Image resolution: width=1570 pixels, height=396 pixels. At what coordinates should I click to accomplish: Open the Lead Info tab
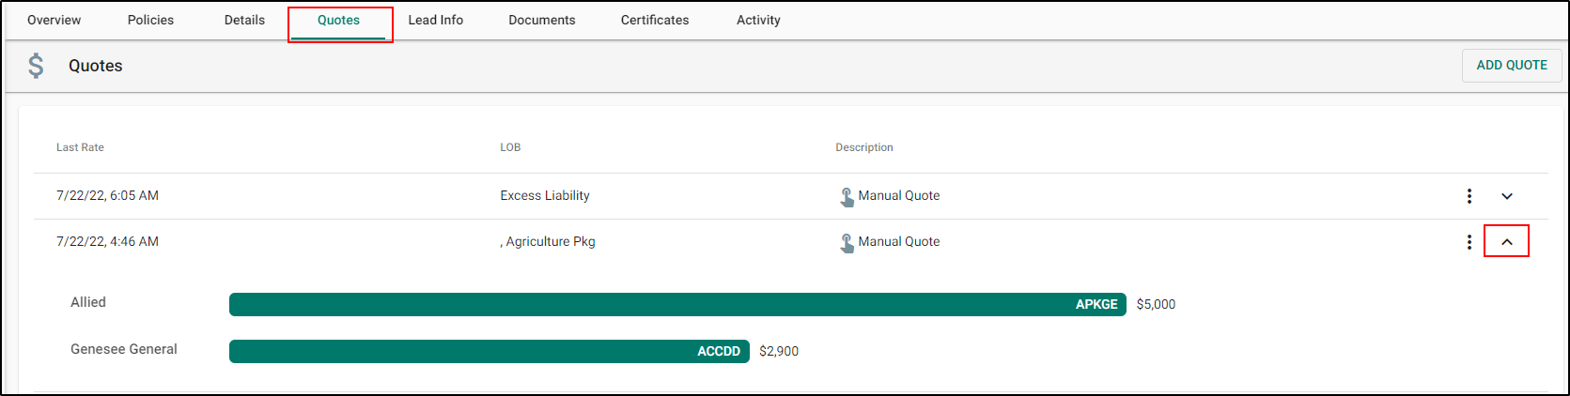click(x=436, y=20)
